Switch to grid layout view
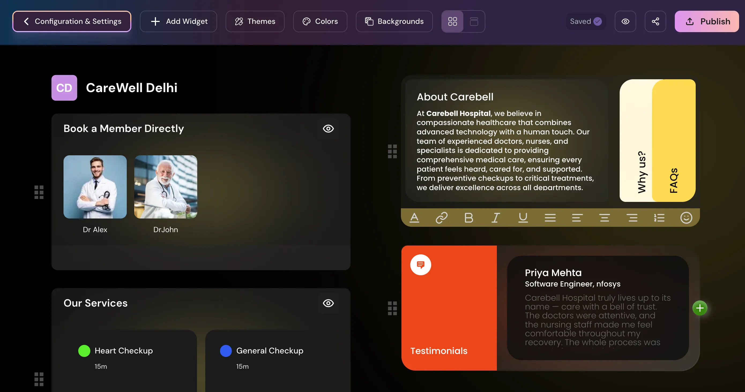The height and width of the screenshot is (392, 745). click(452, 21)
